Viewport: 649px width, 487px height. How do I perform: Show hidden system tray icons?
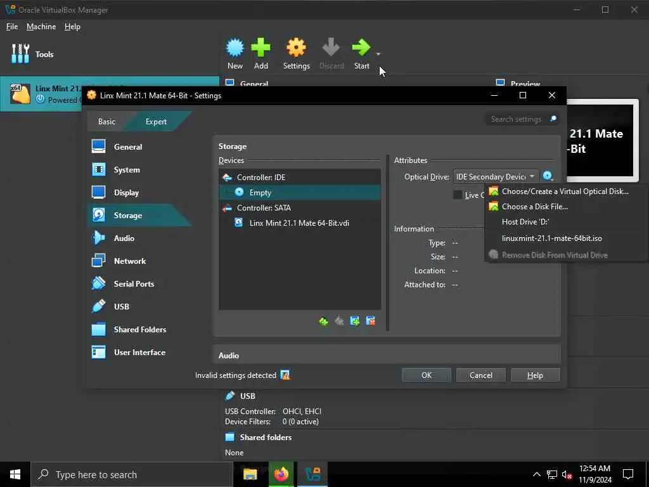coord(536,474)
